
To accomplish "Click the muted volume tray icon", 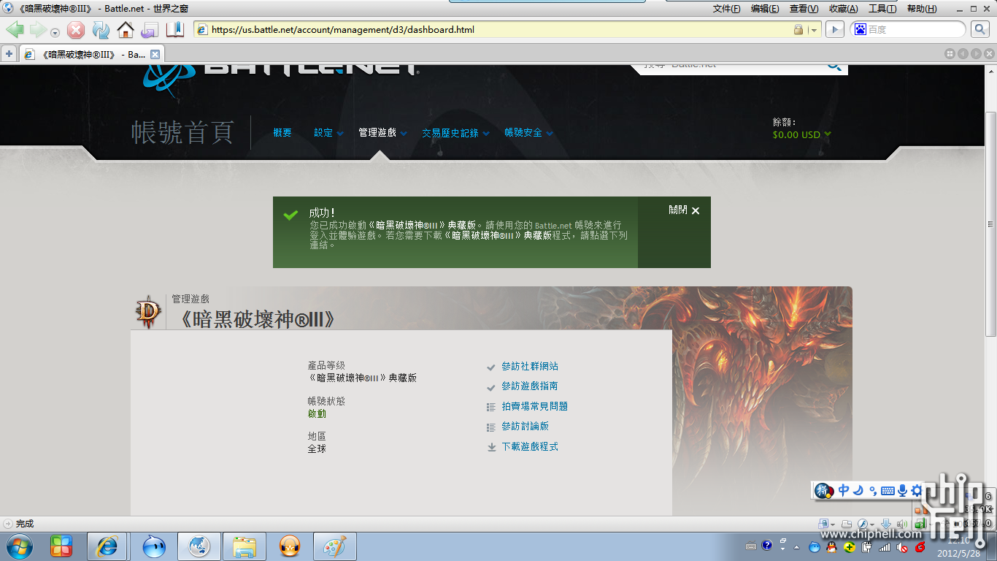I will tap(903, 547).
